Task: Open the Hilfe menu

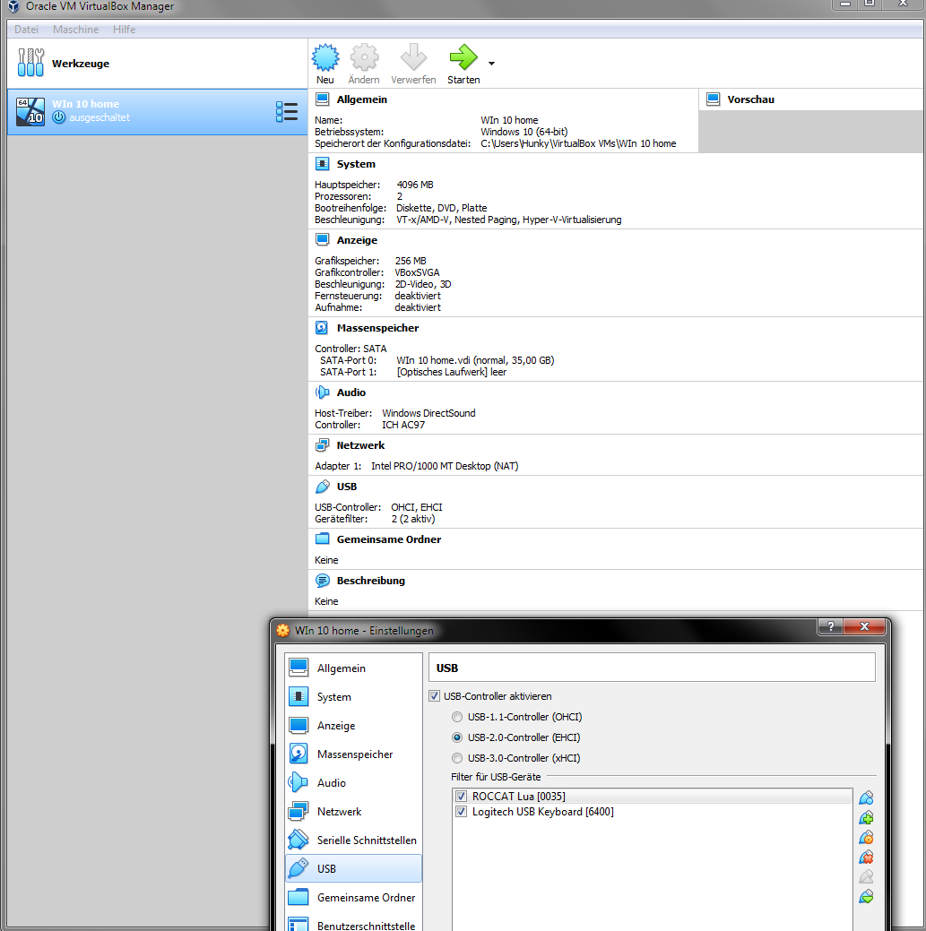Action: tap(124, 29)
